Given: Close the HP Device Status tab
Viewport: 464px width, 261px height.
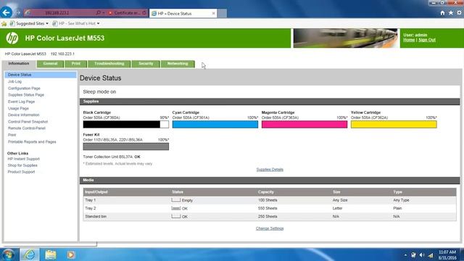Looking at the screenshot, I should pyautogui.click(x=213, y=13).
